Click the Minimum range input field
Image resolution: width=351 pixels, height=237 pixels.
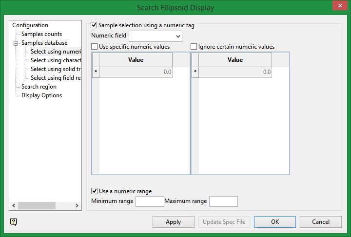[150, 201]
